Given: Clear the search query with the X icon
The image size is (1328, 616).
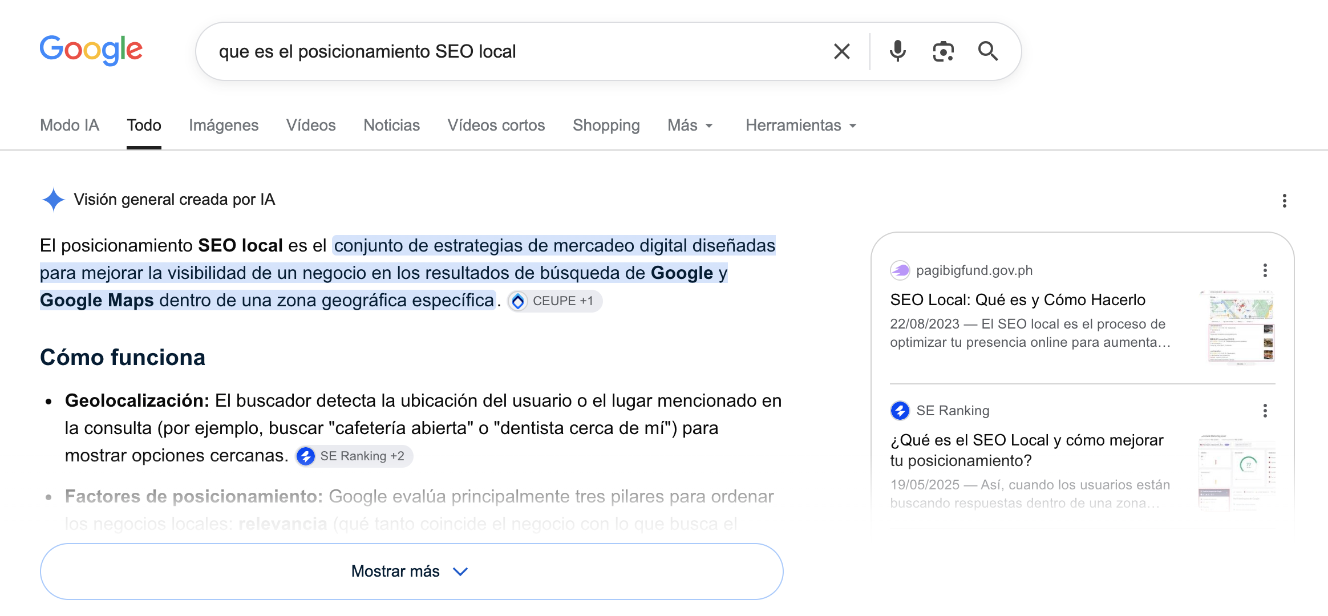Looking at the screenshot, I should pos(841,51).
